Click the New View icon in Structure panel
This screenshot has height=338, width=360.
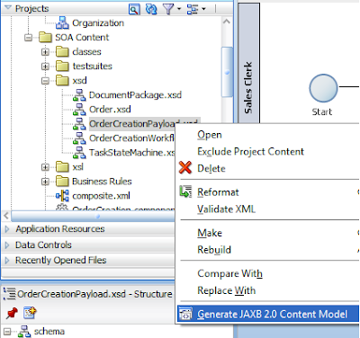(x=30, y=313)
